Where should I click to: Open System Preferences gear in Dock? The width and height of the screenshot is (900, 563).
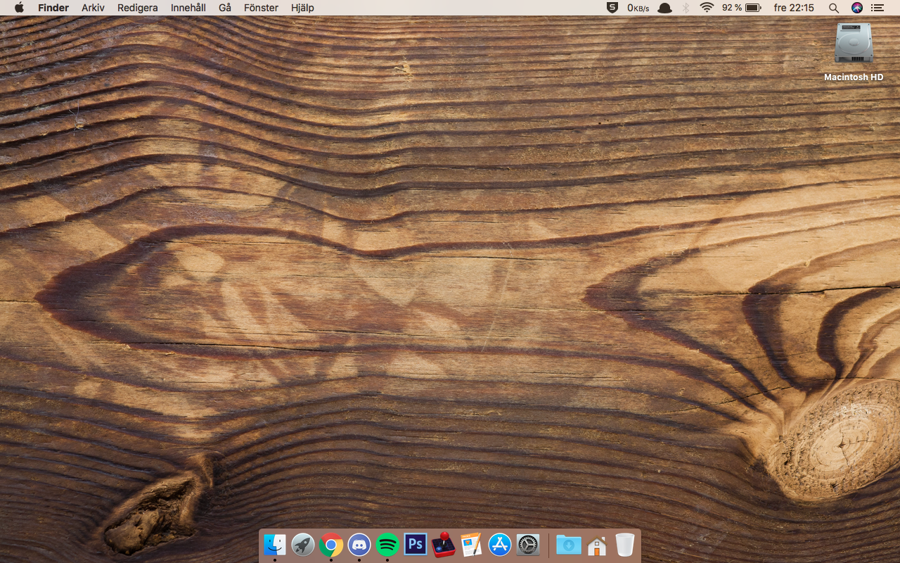pos(528,544)
